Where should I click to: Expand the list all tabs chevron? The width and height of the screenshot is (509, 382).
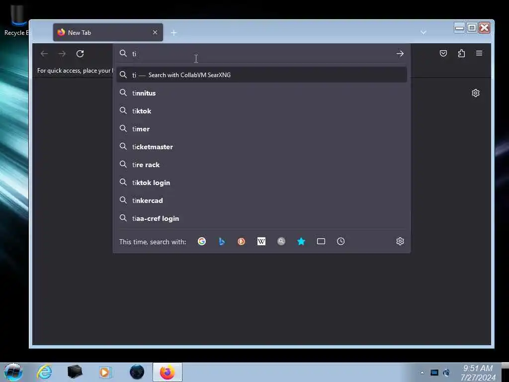tap(424, 32)
